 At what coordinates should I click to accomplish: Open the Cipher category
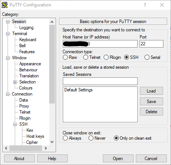pos(32,142)
